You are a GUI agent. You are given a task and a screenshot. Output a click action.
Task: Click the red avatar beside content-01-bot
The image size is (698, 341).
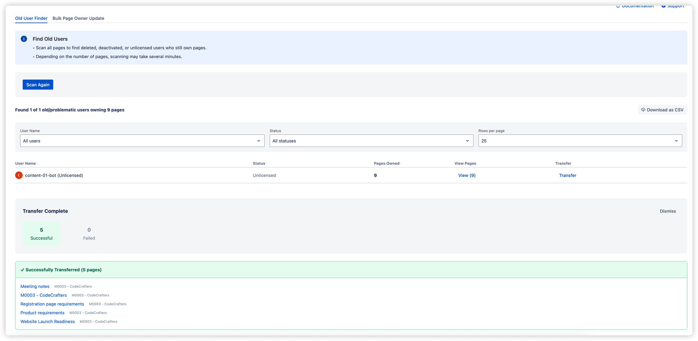[x=19, y=175]
